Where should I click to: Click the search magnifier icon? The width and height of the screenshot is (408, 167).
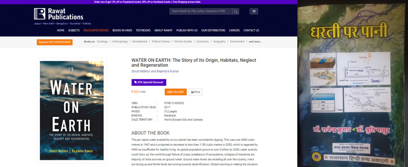(x=236, y=11)
